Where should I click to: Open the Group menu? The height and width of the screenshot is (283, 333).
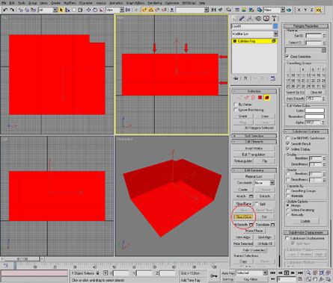(x=32, y=3)
